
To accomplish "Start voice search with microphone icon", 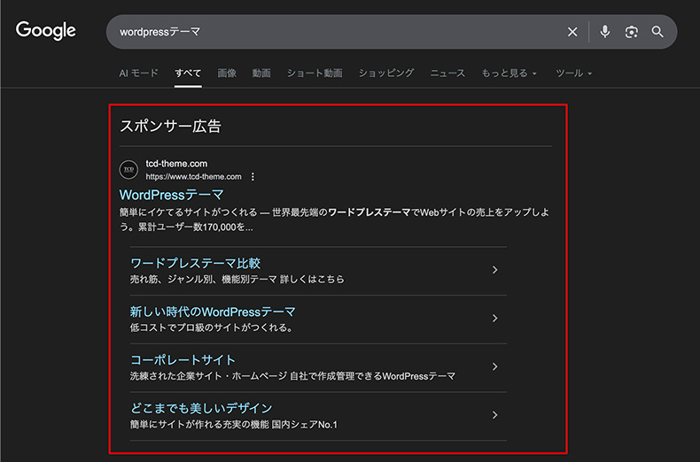I will coord(605,32).
